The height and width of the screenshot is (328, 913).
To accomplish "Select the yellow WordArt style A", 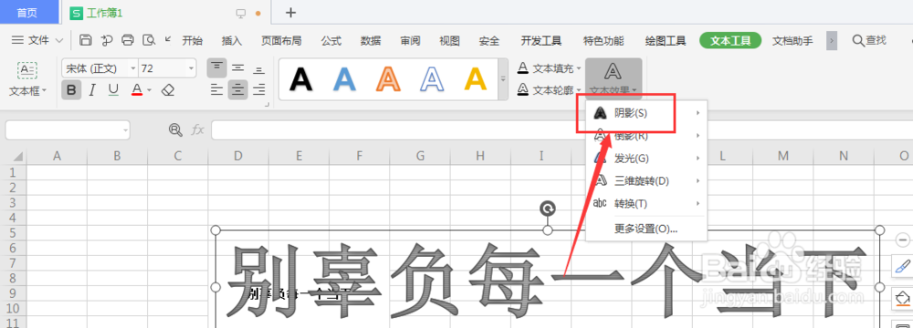I will tap(475, 79).
